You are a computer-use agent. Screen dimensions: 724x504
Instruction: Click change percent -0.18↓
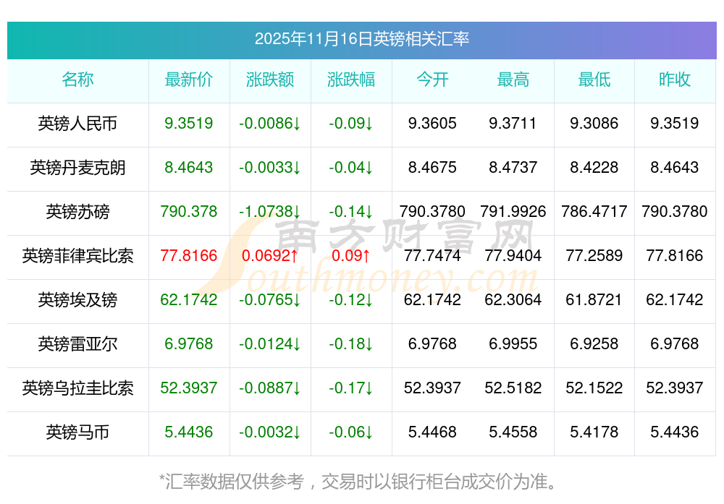351,344
